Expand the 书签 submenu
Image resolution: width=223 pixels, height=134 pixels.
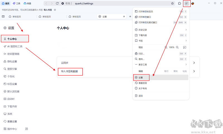coord(186,41)
